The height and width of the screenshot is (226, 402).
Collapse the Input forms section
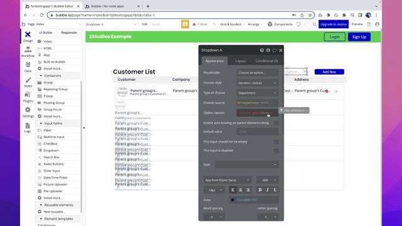[x=41, y=123]
